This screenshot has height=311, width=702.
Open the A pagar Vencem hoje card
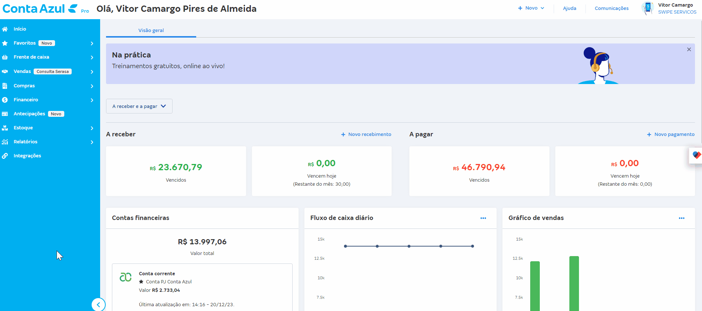(x=625, y=171)
